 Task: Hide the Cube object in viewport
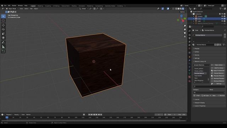[222, 19]
